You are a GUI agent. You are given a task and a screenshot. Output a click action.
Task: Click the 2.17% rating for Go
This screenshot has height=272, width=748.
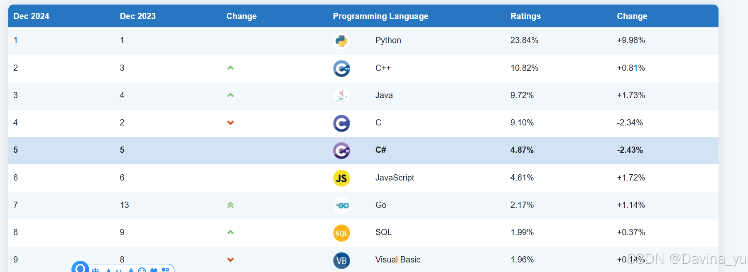tap(522, 205)
